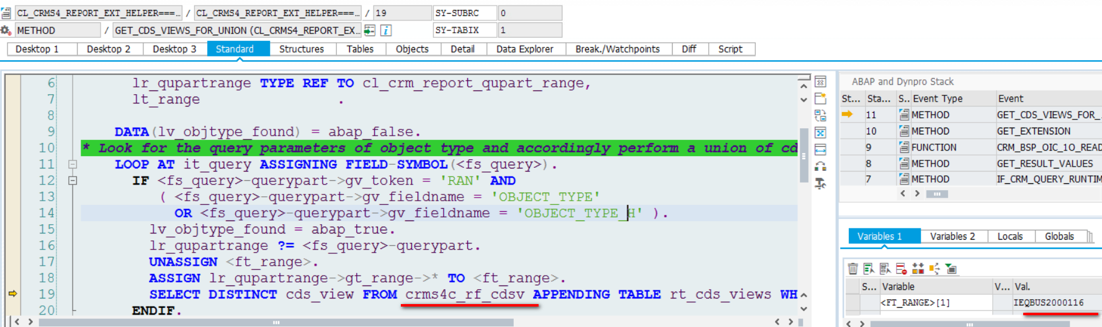1102x327 pixels.
Task: Click the editor's vertical scrollbar thumb
Action: [x=804, y=155]
